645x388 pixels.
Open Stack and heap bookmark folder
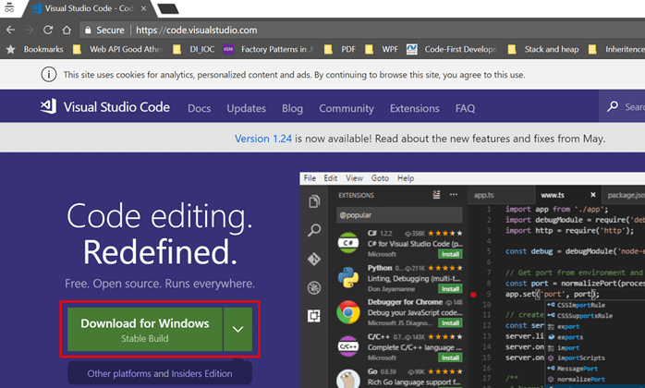543,49
